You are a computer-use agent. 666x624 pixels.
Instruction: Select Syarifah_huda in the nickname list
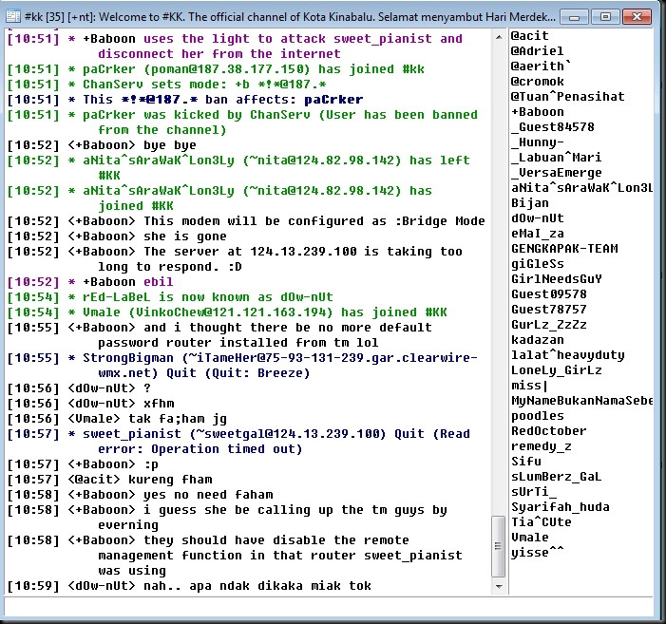(560, 506)
